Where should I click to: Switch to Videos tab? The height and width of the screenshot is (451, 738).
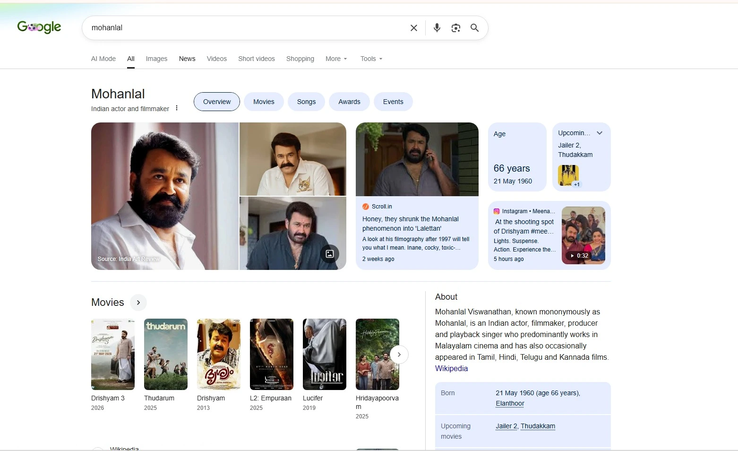click(x=217, y=59)
